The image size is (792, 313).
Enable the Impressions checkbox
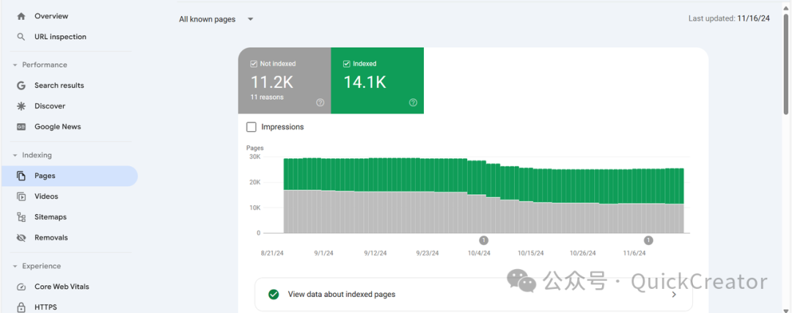252,127
